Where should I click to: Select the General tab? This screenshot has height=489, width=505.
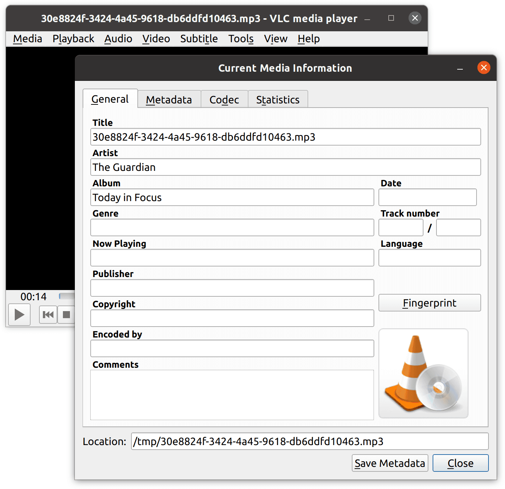110,99
